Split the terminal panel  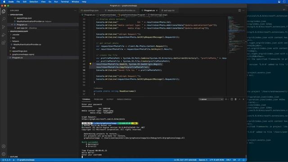pos(232,99)
